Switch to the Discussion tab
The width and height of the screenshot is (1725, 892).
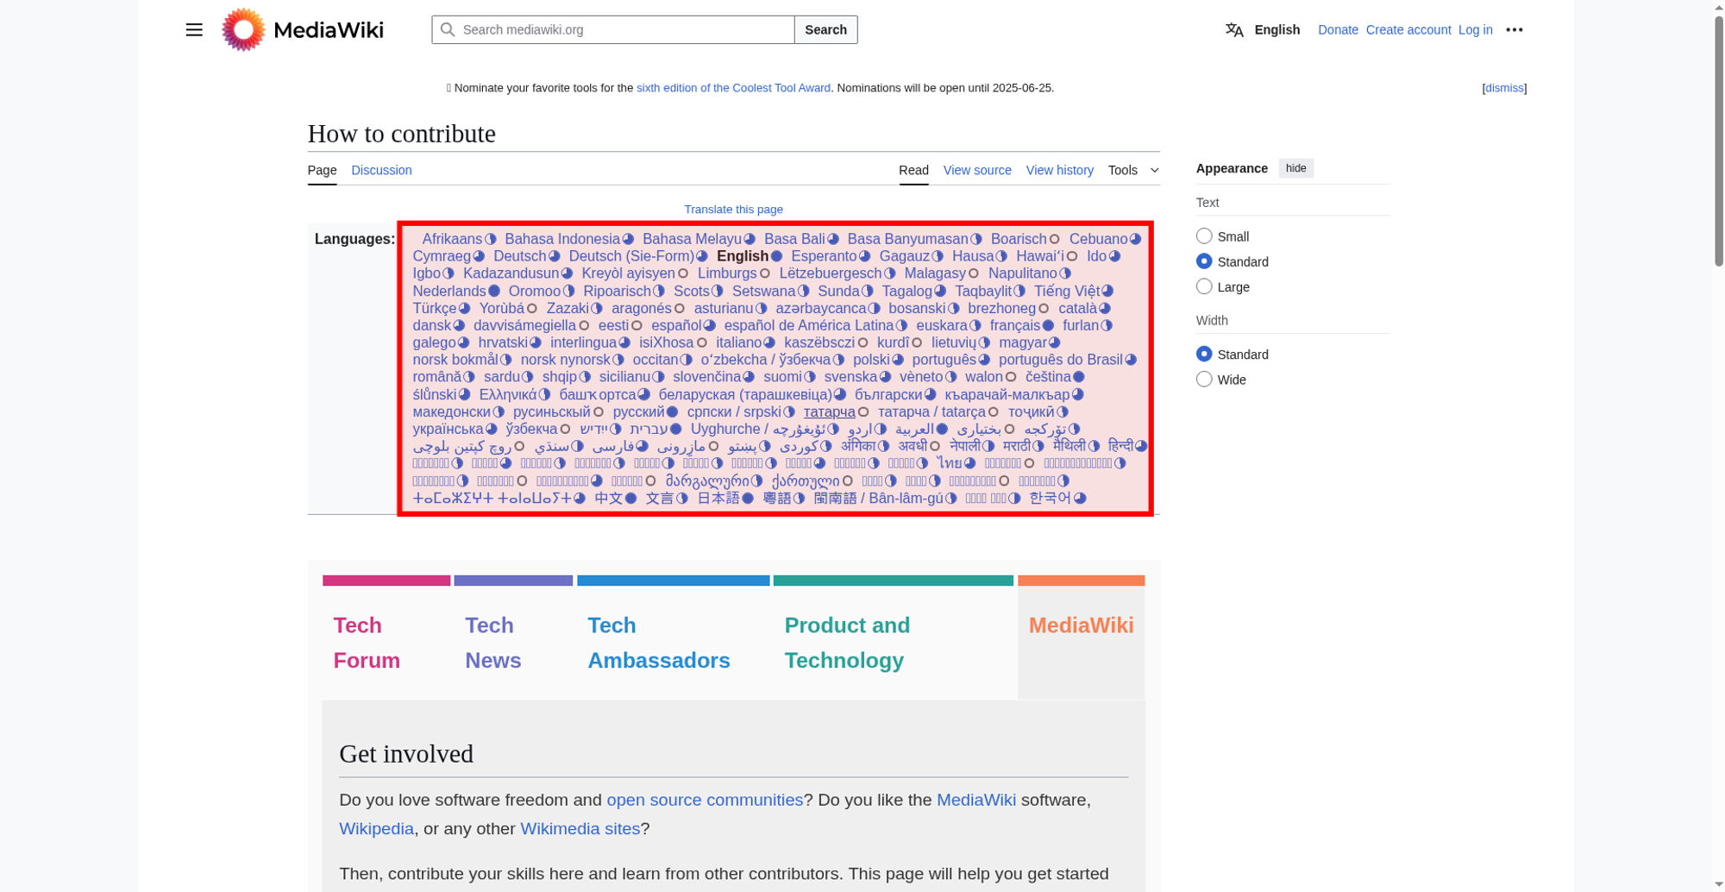click(381, 170)
